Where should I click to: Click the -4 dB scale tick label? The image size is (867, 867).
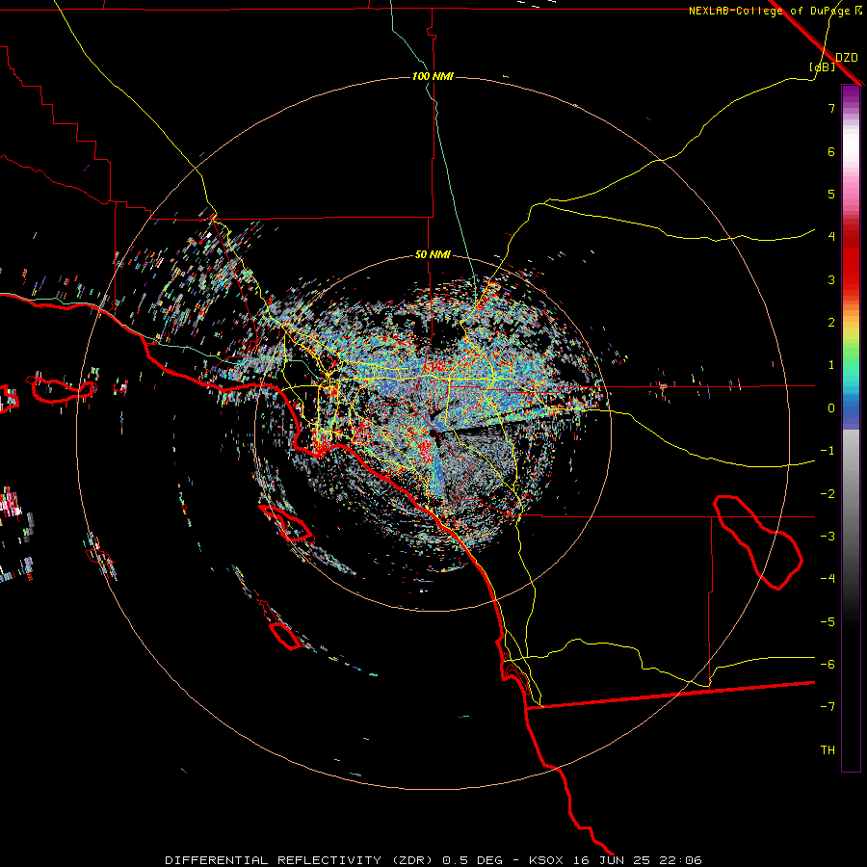tap(828, 579)
